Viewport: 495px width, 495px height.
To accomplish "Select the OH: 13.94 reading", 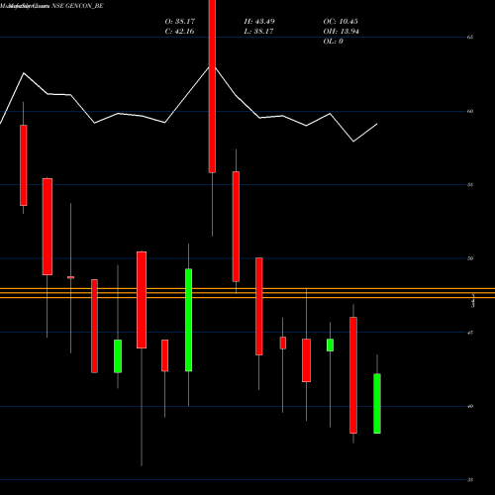I will click(341, 32).
